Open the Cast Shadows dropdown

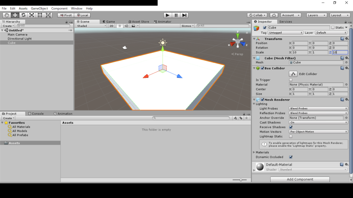click(318, 122)
